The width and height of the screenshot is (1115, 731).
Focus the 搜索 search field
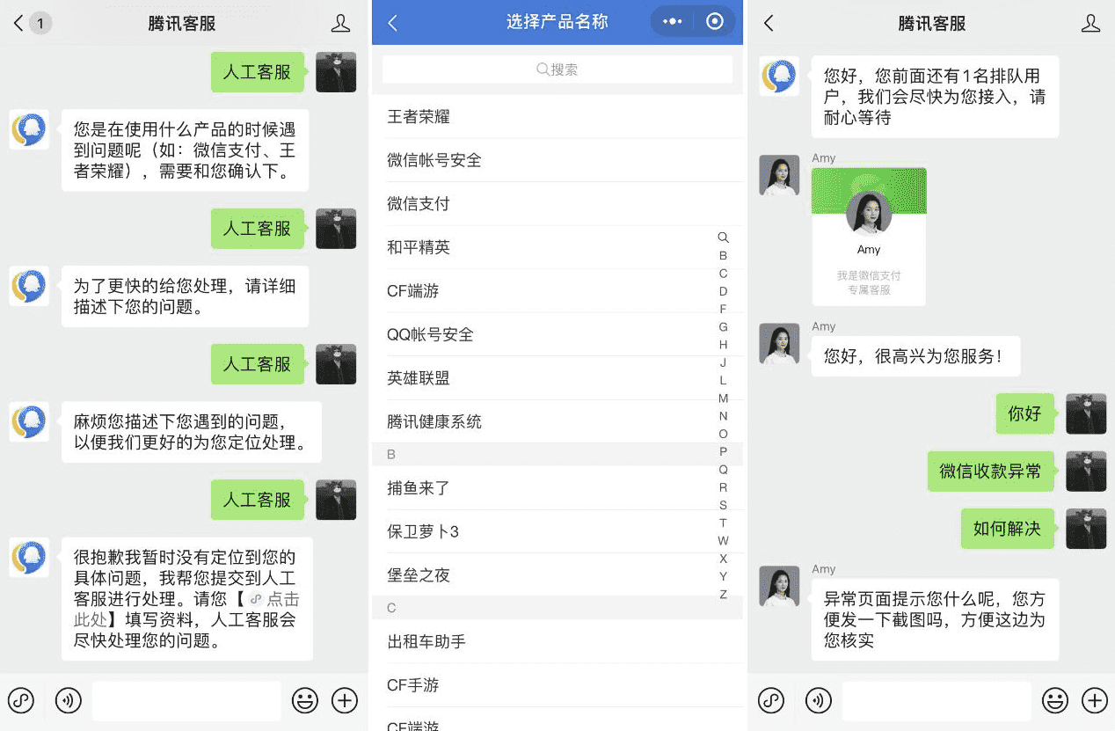coord(557,69)
